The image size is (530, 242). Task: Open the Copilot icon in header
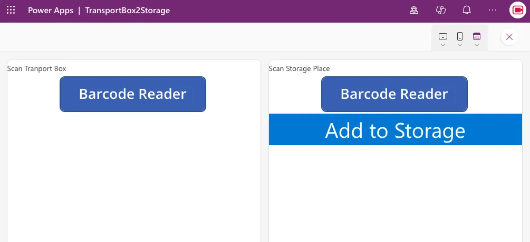(441, 11)
